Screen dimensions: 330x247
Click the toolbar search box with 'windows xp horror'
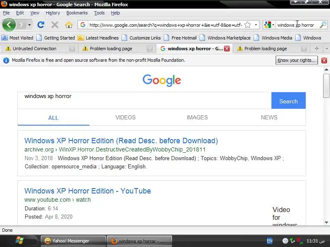pos(297,25)
